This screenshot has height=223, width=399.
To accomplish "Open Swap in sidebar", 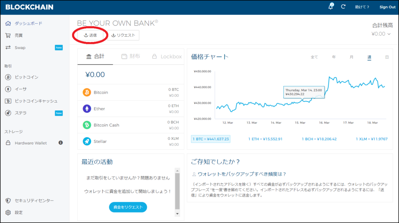I will pos(20,48).
